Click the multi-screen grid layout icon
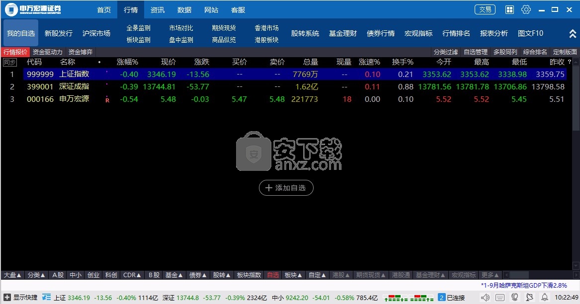 pyautogui.click(x=509, y=9)
